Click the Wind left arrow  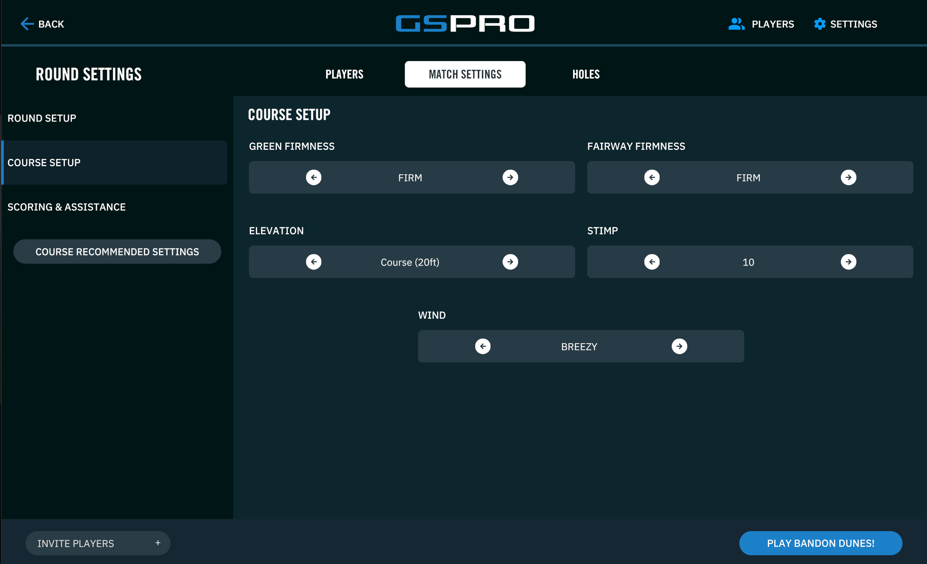pos(483,346)
